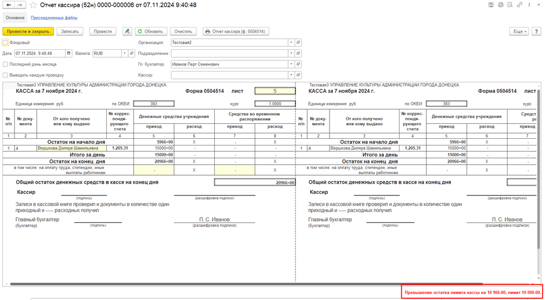Click КАССА за 7 ноября 2024 г. heading in left form
This screenshot has height=300, width=545.
pos(49,91)
